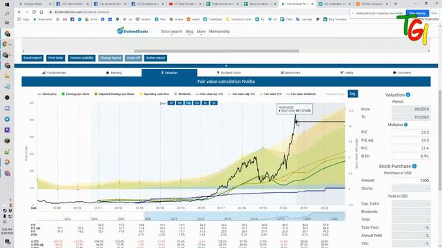442x248 pixels.
Task: Edit the P/E multiple field
Action: 411,132
